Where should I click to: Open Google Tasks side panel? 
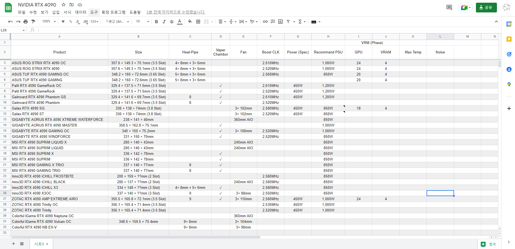(509, 54)
